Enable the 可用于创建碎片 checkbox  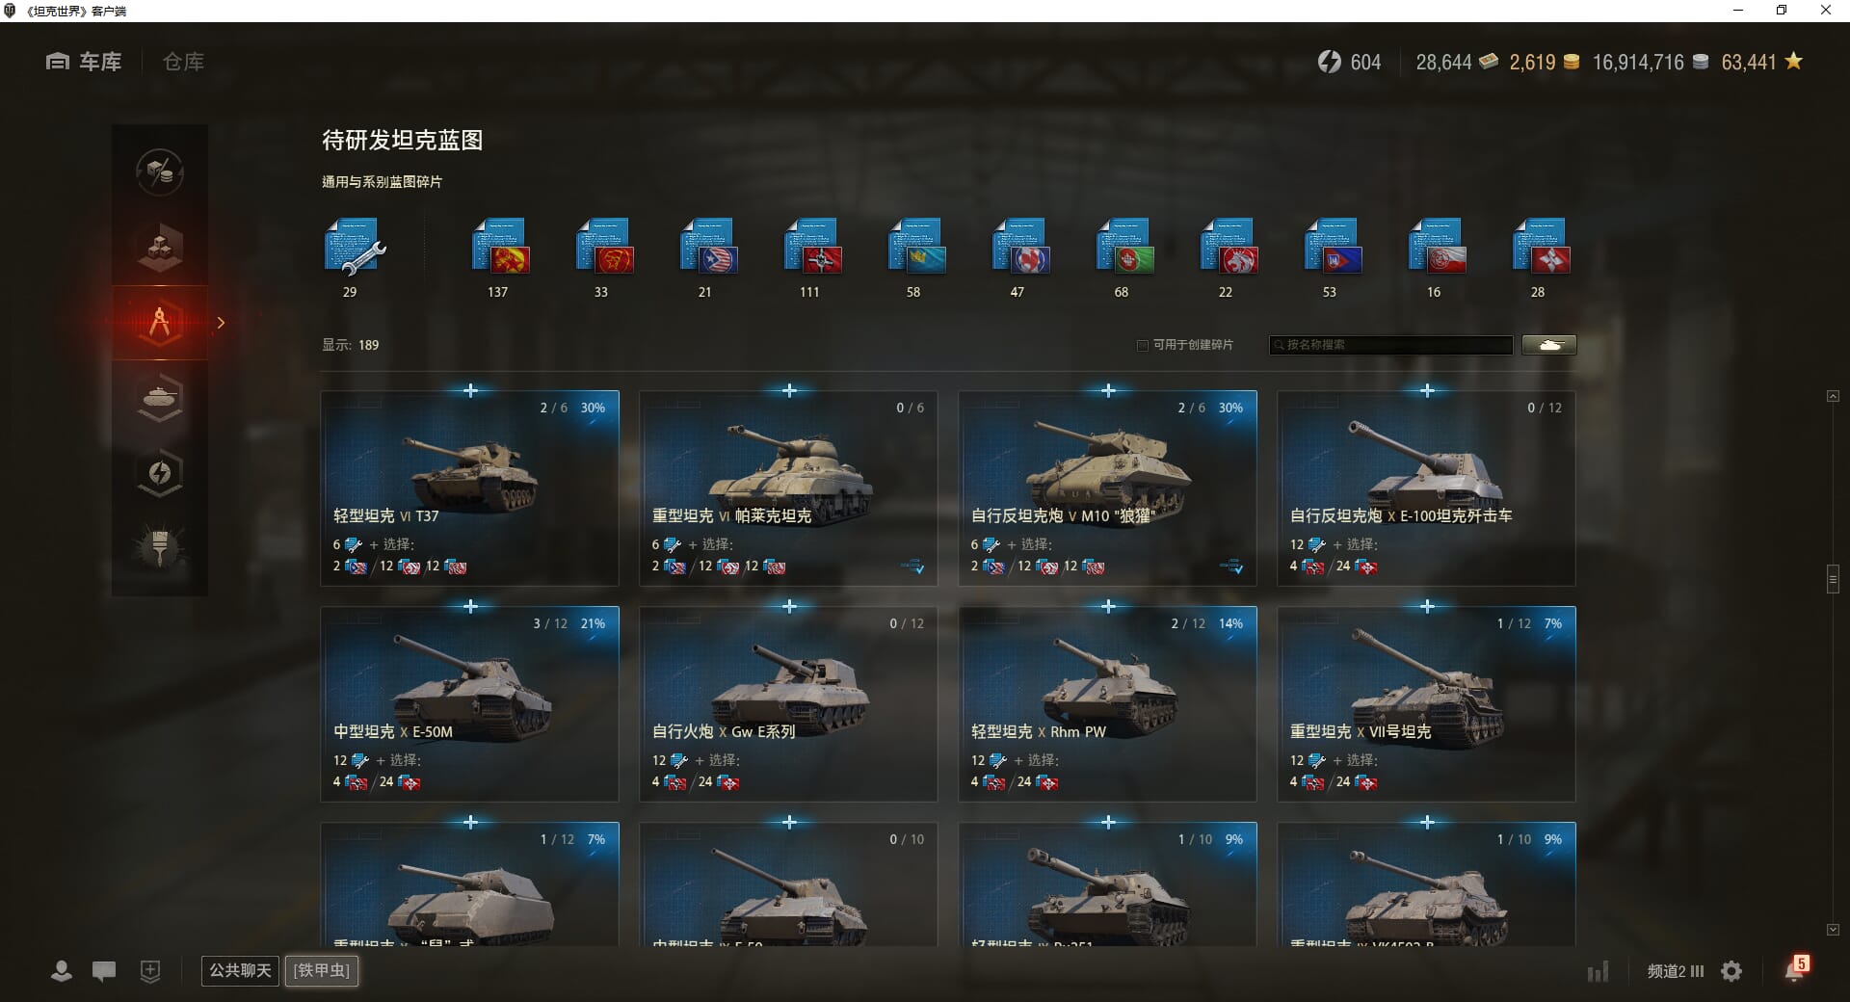(x=1143, y=345)
